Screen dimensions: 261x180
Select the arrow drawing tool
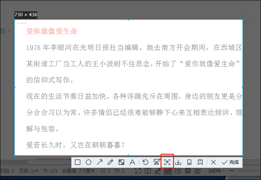coord(100,162)
